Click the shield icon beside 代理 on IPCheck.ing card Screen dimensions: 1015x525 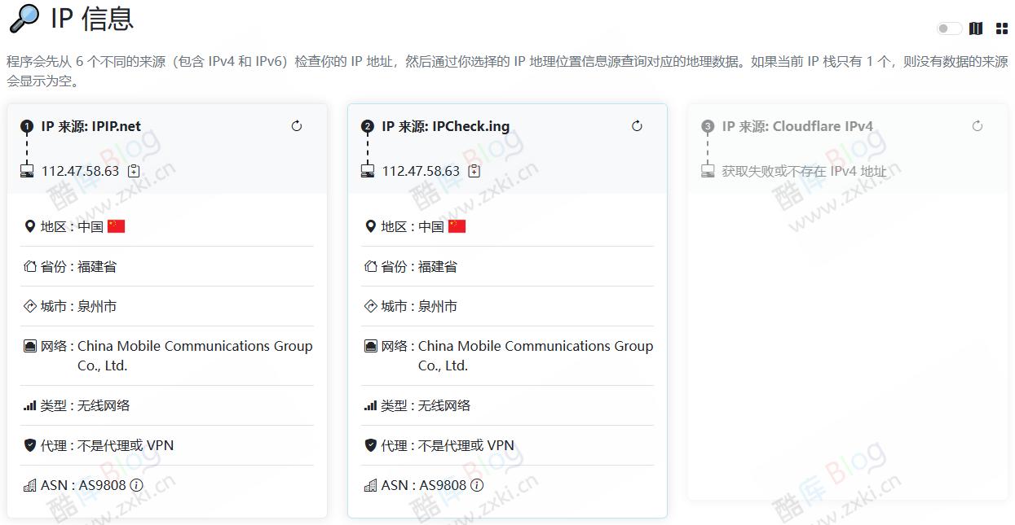(370, 445)
